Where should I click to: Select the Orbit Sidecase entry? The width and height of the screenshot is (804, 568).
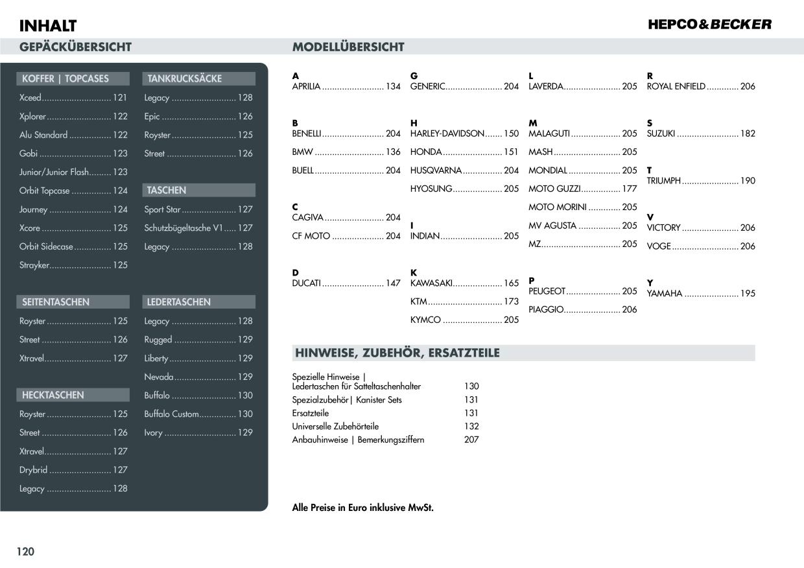[73, 246]
